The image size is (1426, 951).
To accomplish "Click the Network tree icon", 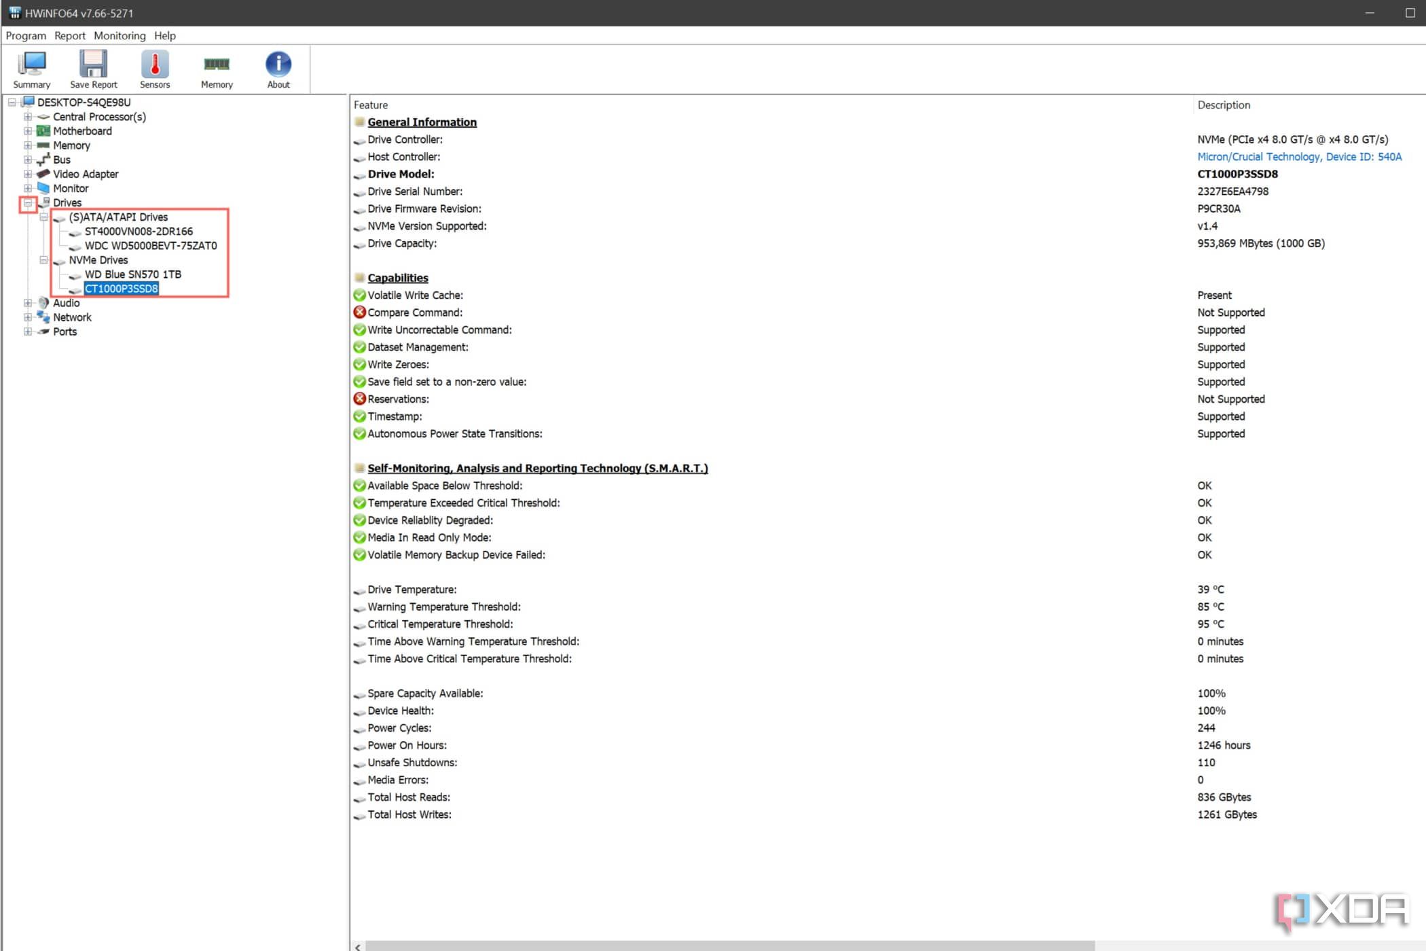I will (x=43, y=317).
